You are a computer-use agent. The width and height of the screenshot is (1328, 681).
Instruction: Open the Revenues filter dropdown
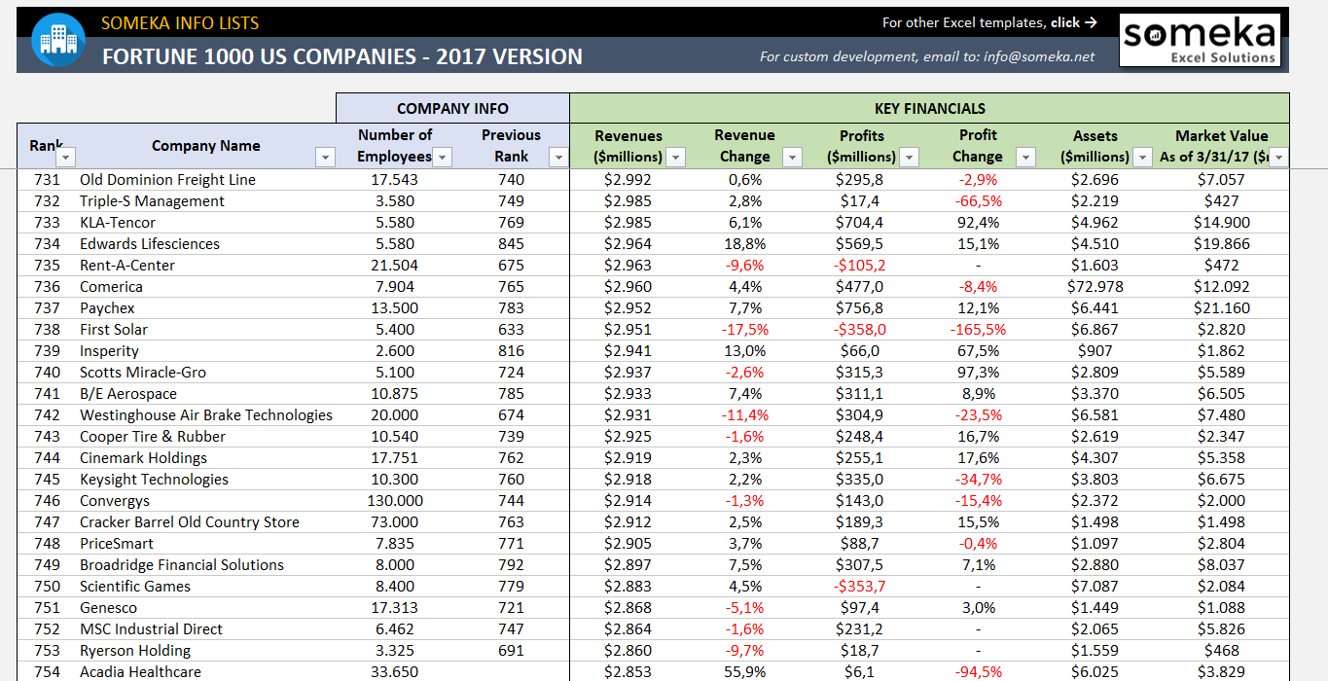click(x=675, y=157)
